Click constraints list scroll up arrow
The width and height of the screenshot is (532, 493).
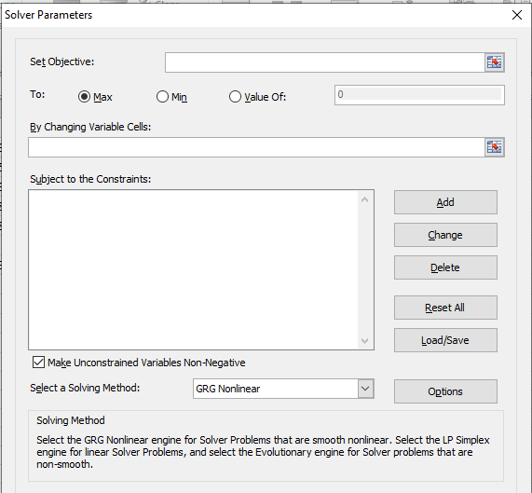(364, 199)
